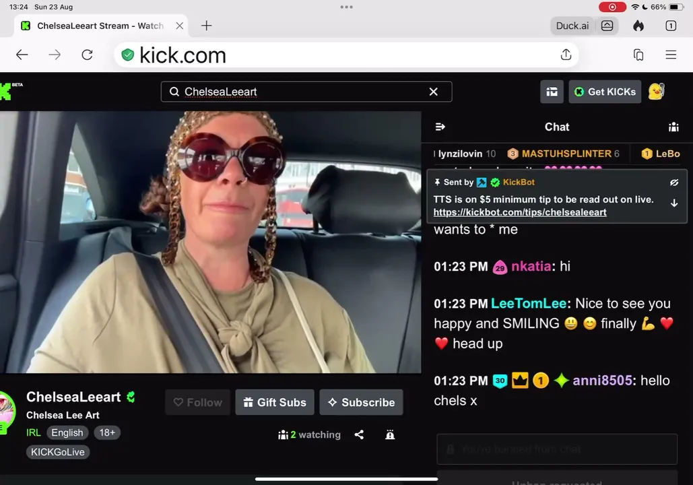Screen dimensions: 693x485
Task: Click the video player
Action: (x=210, y=243)
